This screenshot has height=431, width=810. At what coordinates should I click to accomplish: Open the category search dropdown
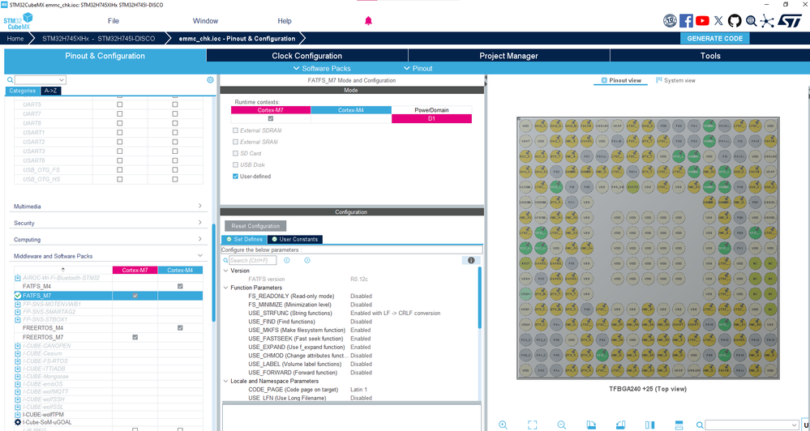(62, 80)
